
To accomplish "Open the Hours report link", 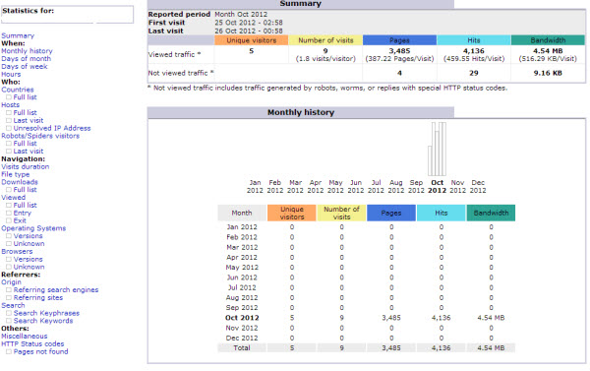I will (x=11, y=74).
